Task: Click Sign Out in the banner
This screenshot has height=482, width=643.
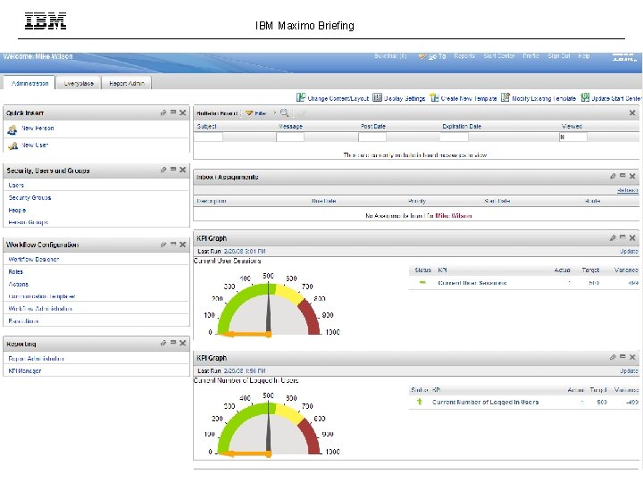Action: [558, 56]
